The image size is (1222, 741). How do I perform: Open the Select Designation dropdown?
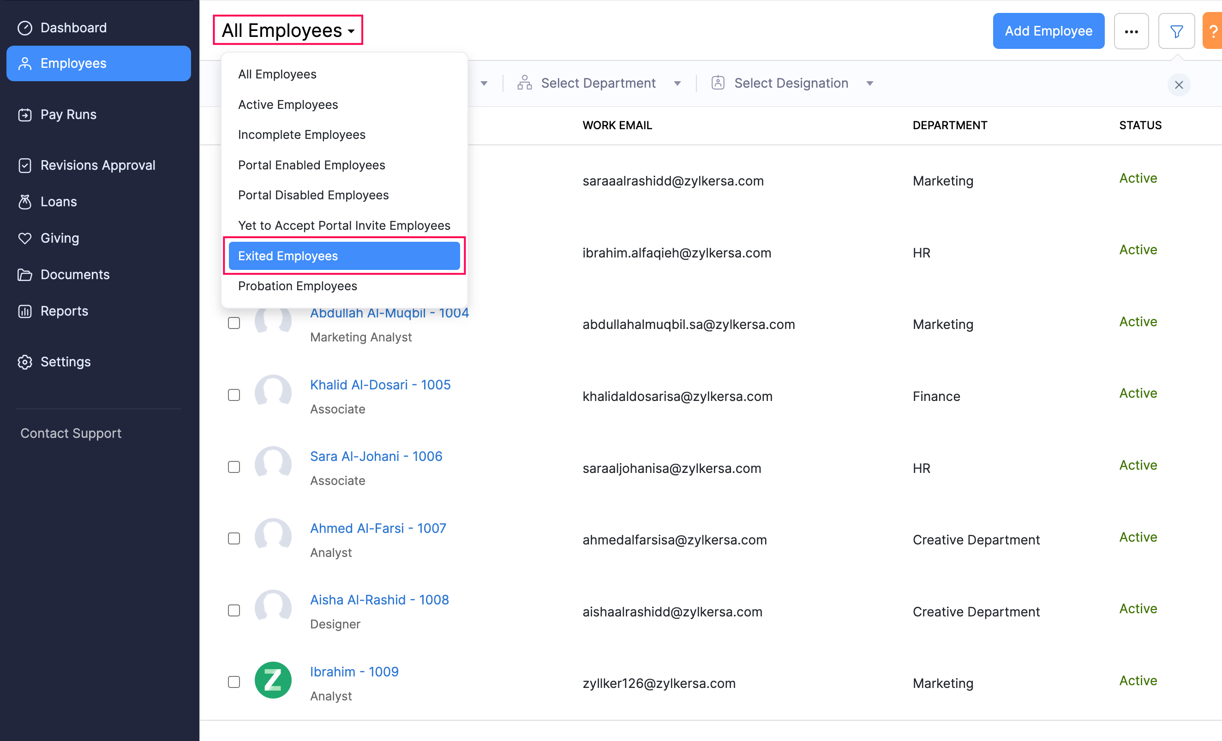(791, 83)
